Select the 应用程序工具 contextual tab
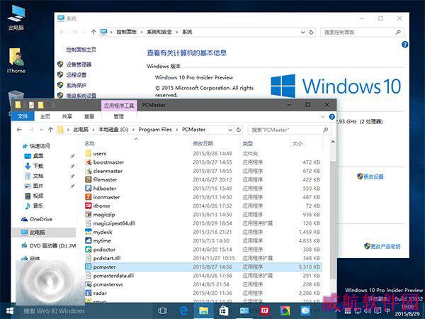This screenshot has height=319, width=425. click(119, 105)
